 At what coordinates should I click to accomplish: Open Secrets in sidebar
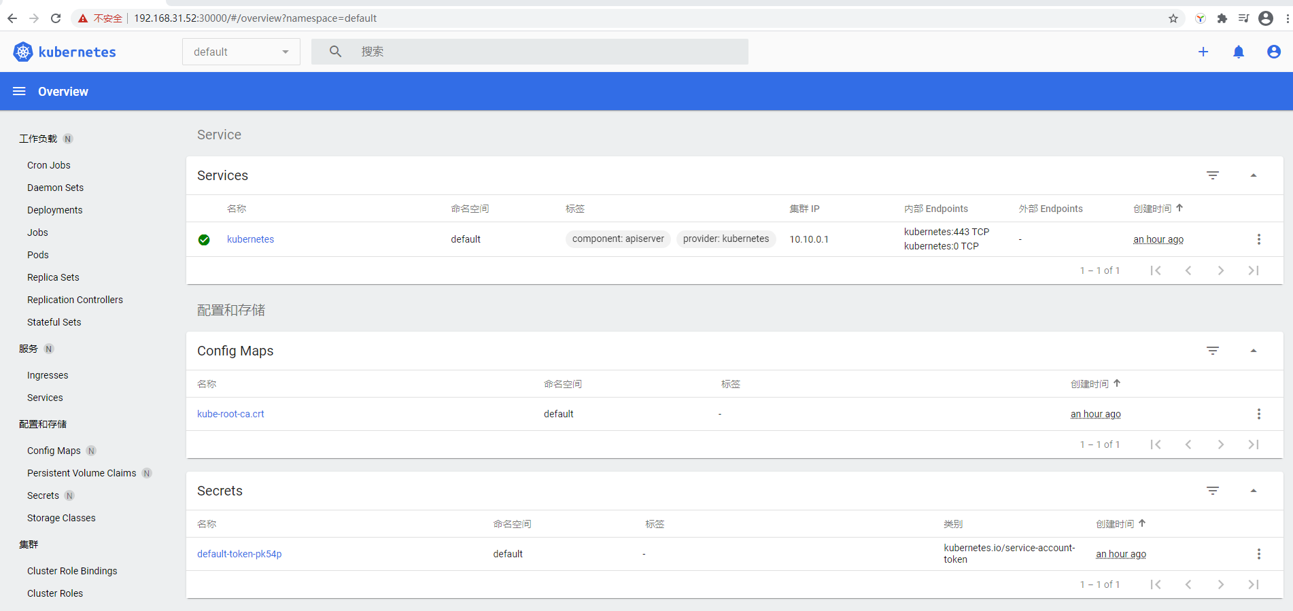pyautogui.click(x=43, y=495)
